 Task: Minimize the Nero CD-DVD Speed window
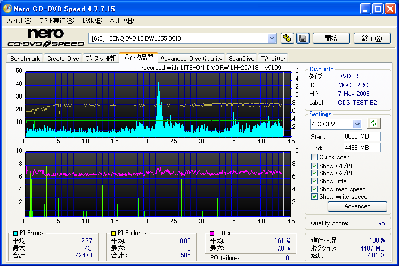click(x=365, y=9)
